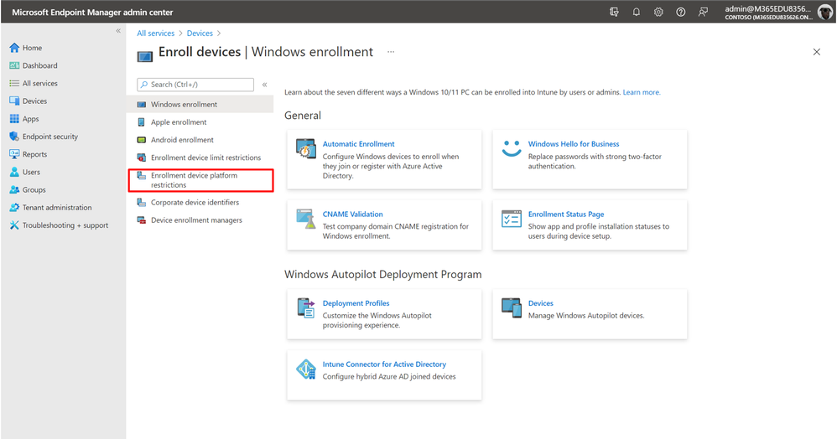The height and width of the screenshot is (439, 837).
Task: Open portal settings gear icon
Action: coord(658,12)
